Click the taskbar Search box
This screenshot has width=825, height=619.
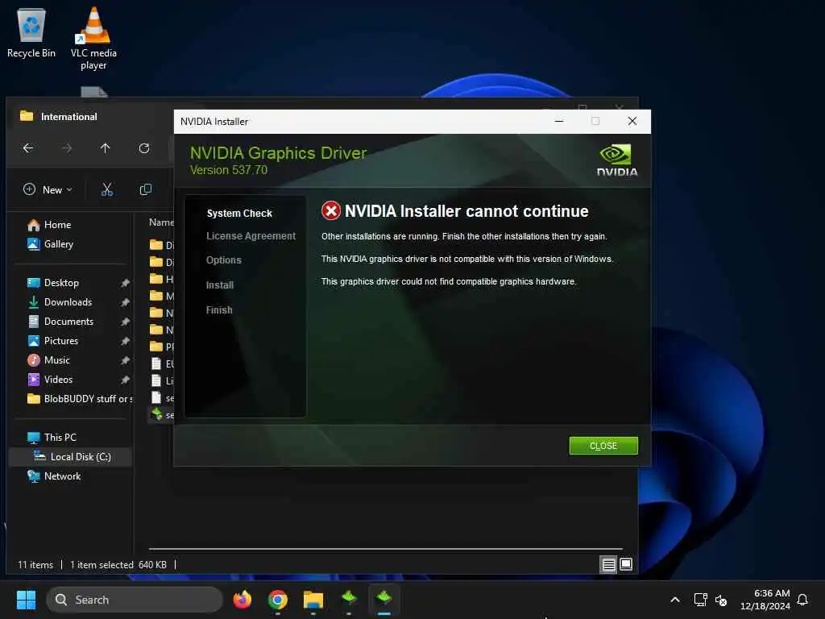[x=135, y=600]
